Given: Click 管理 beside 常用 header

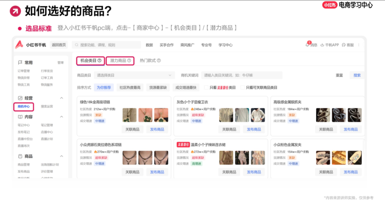Looking at the screenshot, I should (60, 63).
